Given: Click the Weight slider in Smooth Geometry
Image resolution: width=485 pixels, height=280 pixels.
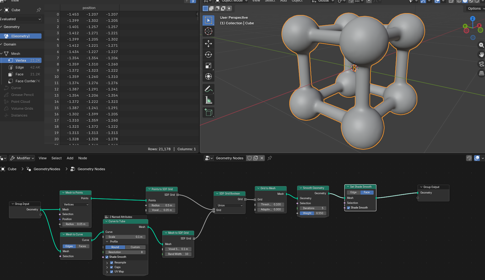Looking at the screenshot, I should pos(313,213).
